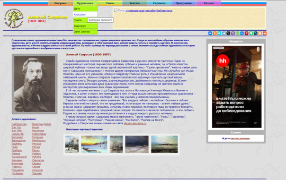
Task: View the sunset landscape painting thumbnail
Action: pyautogui.click(x=94, y=144)
